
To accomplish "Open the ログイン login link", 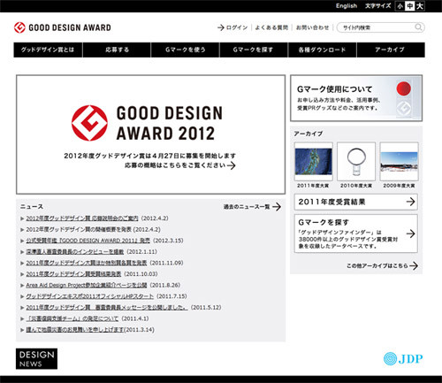I will (x=232, y=27).
